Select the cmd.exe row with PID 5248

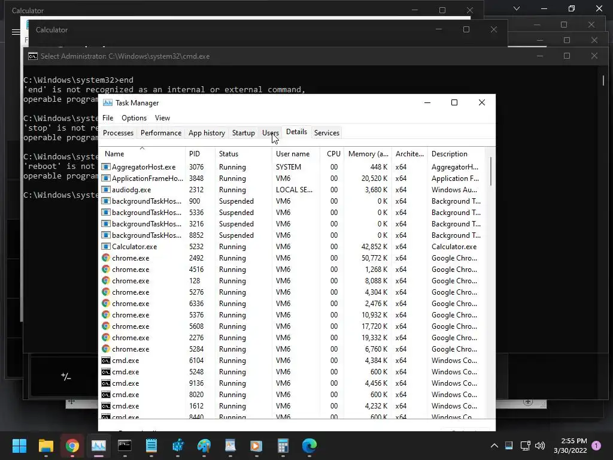(x=292, y=371)
